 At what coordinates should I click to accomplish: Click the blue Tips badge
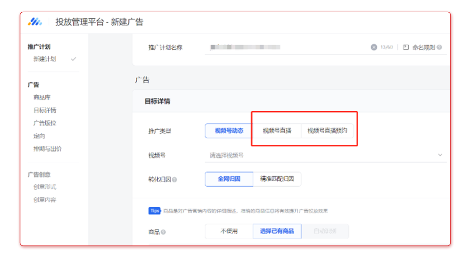click(154, 211)
